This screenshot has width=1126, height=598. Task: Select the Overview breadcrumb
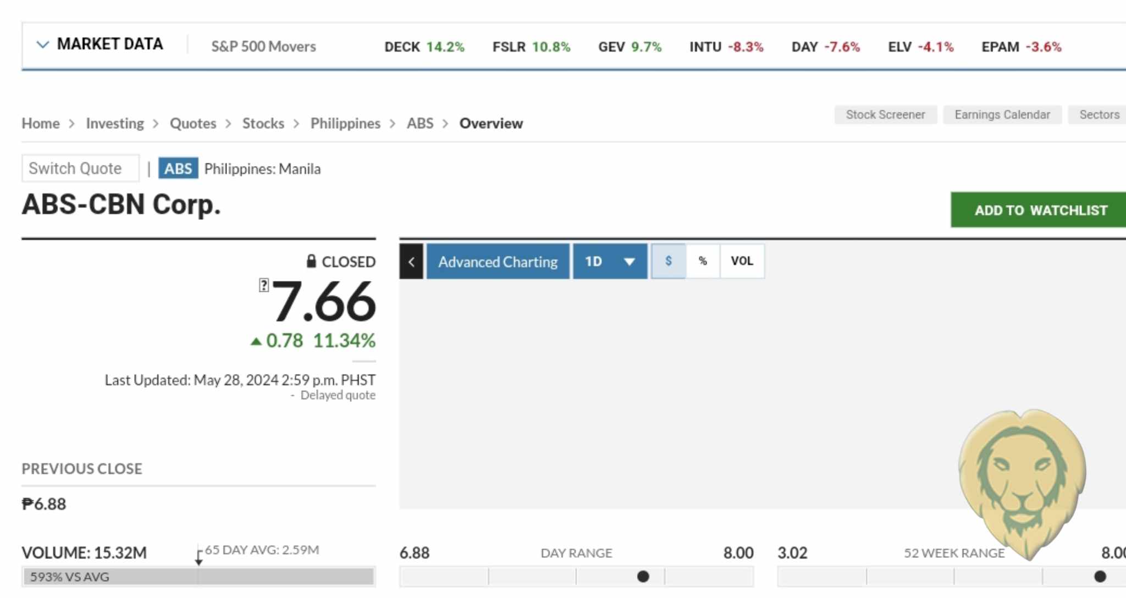[x=491, y=123]
